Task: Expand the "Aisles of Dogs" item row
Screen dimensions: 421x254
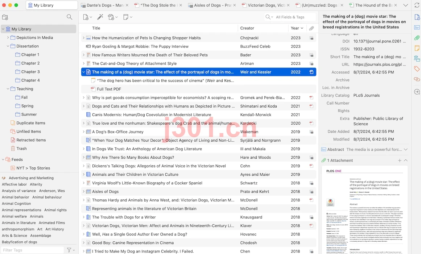Action: coord(83,192)
